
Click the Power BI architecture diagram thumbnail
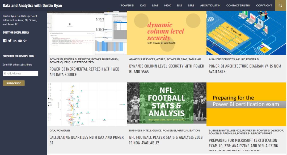[x=246, y=33]
